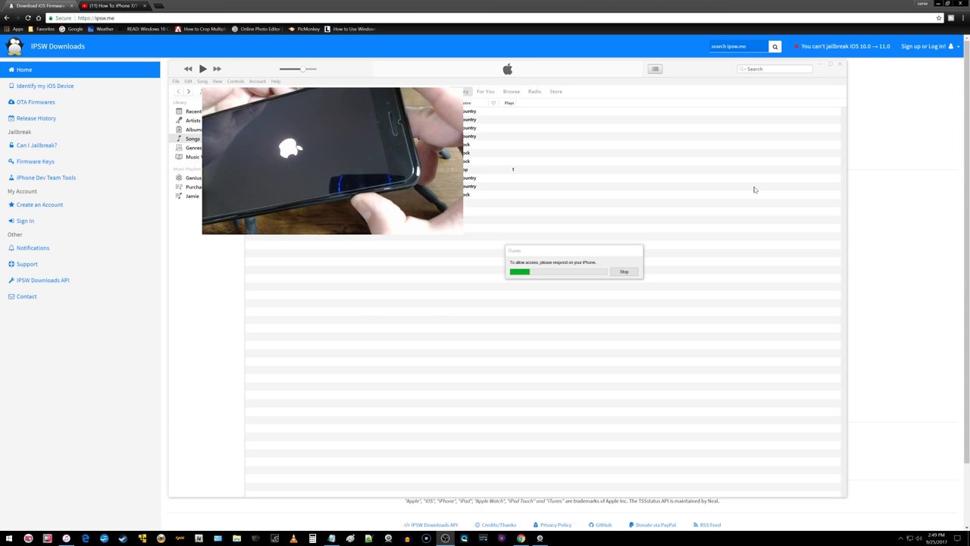The height and width of the screenshot is (546, 970).
Task: Open the iTunes Up Next list icon
Action: pyautogui.click(x=656, y=69)
